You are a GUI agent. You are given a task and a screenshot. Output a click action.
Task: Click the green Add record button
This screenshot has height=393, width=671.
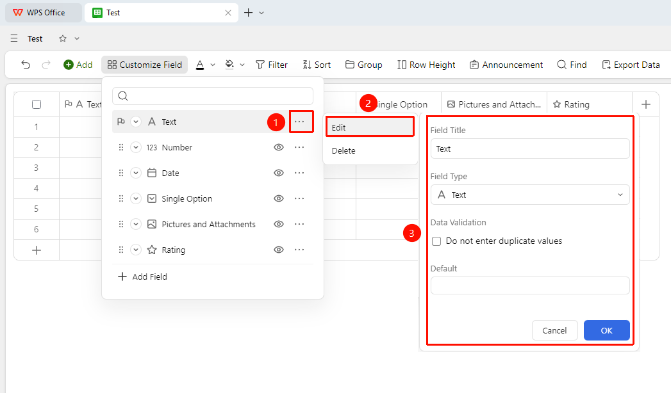78,65
